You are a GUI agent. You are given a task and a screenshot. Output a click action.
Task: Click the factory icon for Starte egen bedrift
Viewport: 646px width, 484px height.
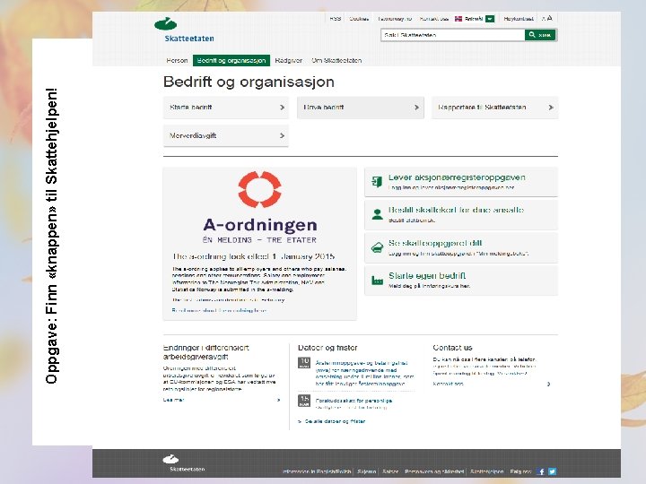click(377, 281)
